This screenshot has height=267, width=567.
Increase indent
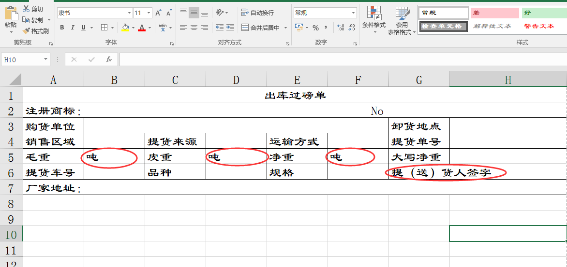click(230, 28)
